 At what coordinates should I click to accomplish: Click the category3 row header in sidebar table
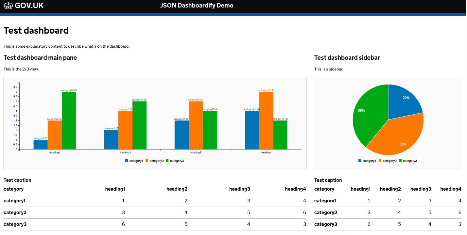point(326,224)
